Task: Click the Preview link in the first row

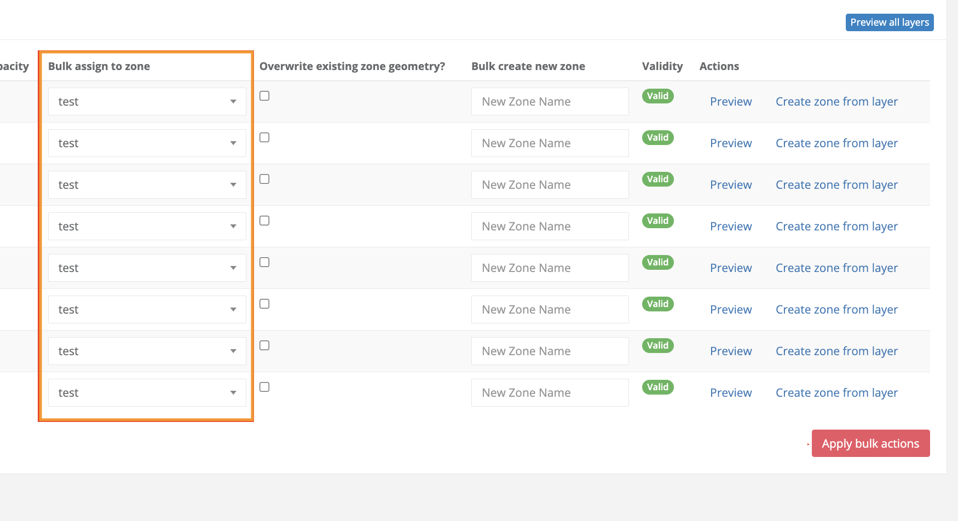Action: [x=731, y=102]
